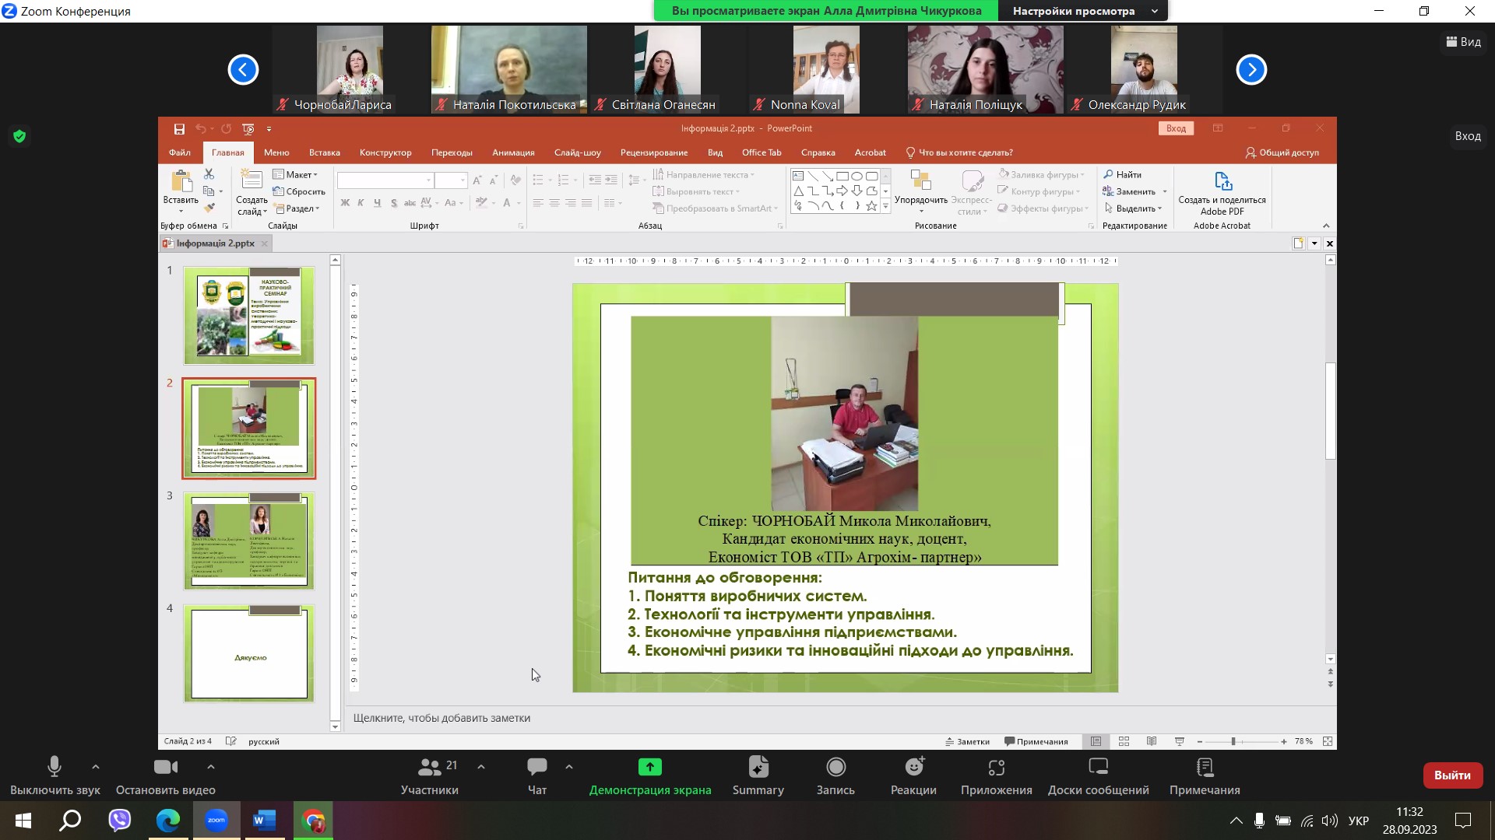The height and width of the screenshot is (840, 1495).
Task: Mute microphone with Выключить звук icon
Action: click(55, 768)
